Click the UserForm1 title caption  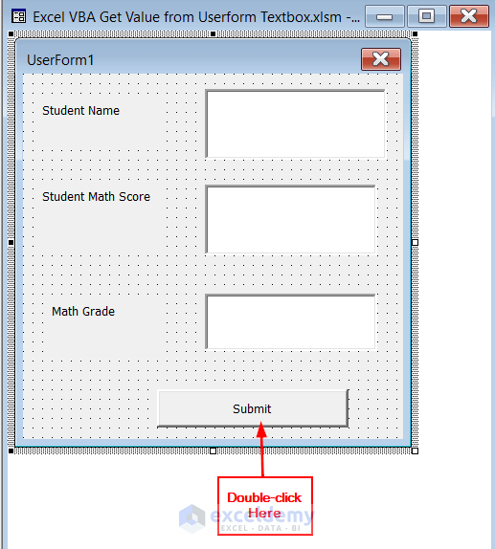click(60, 60)
